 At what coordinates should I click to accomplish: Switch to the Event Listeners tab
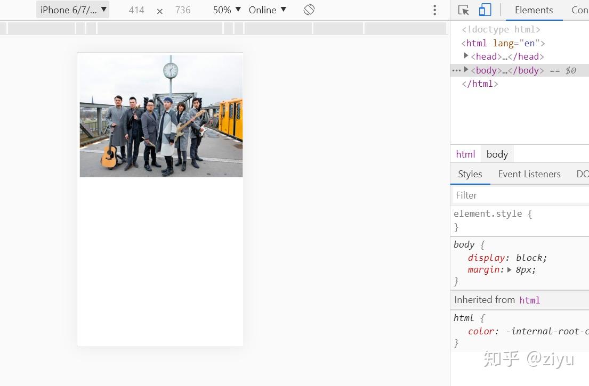click(529, 174)
